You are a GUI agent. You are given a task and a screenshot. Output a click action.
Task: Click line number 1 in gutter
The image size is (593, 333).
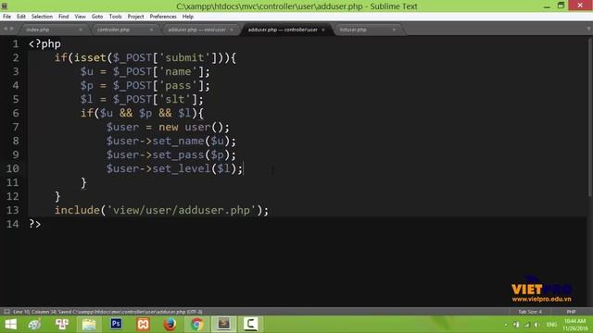(x=16, y=43)
